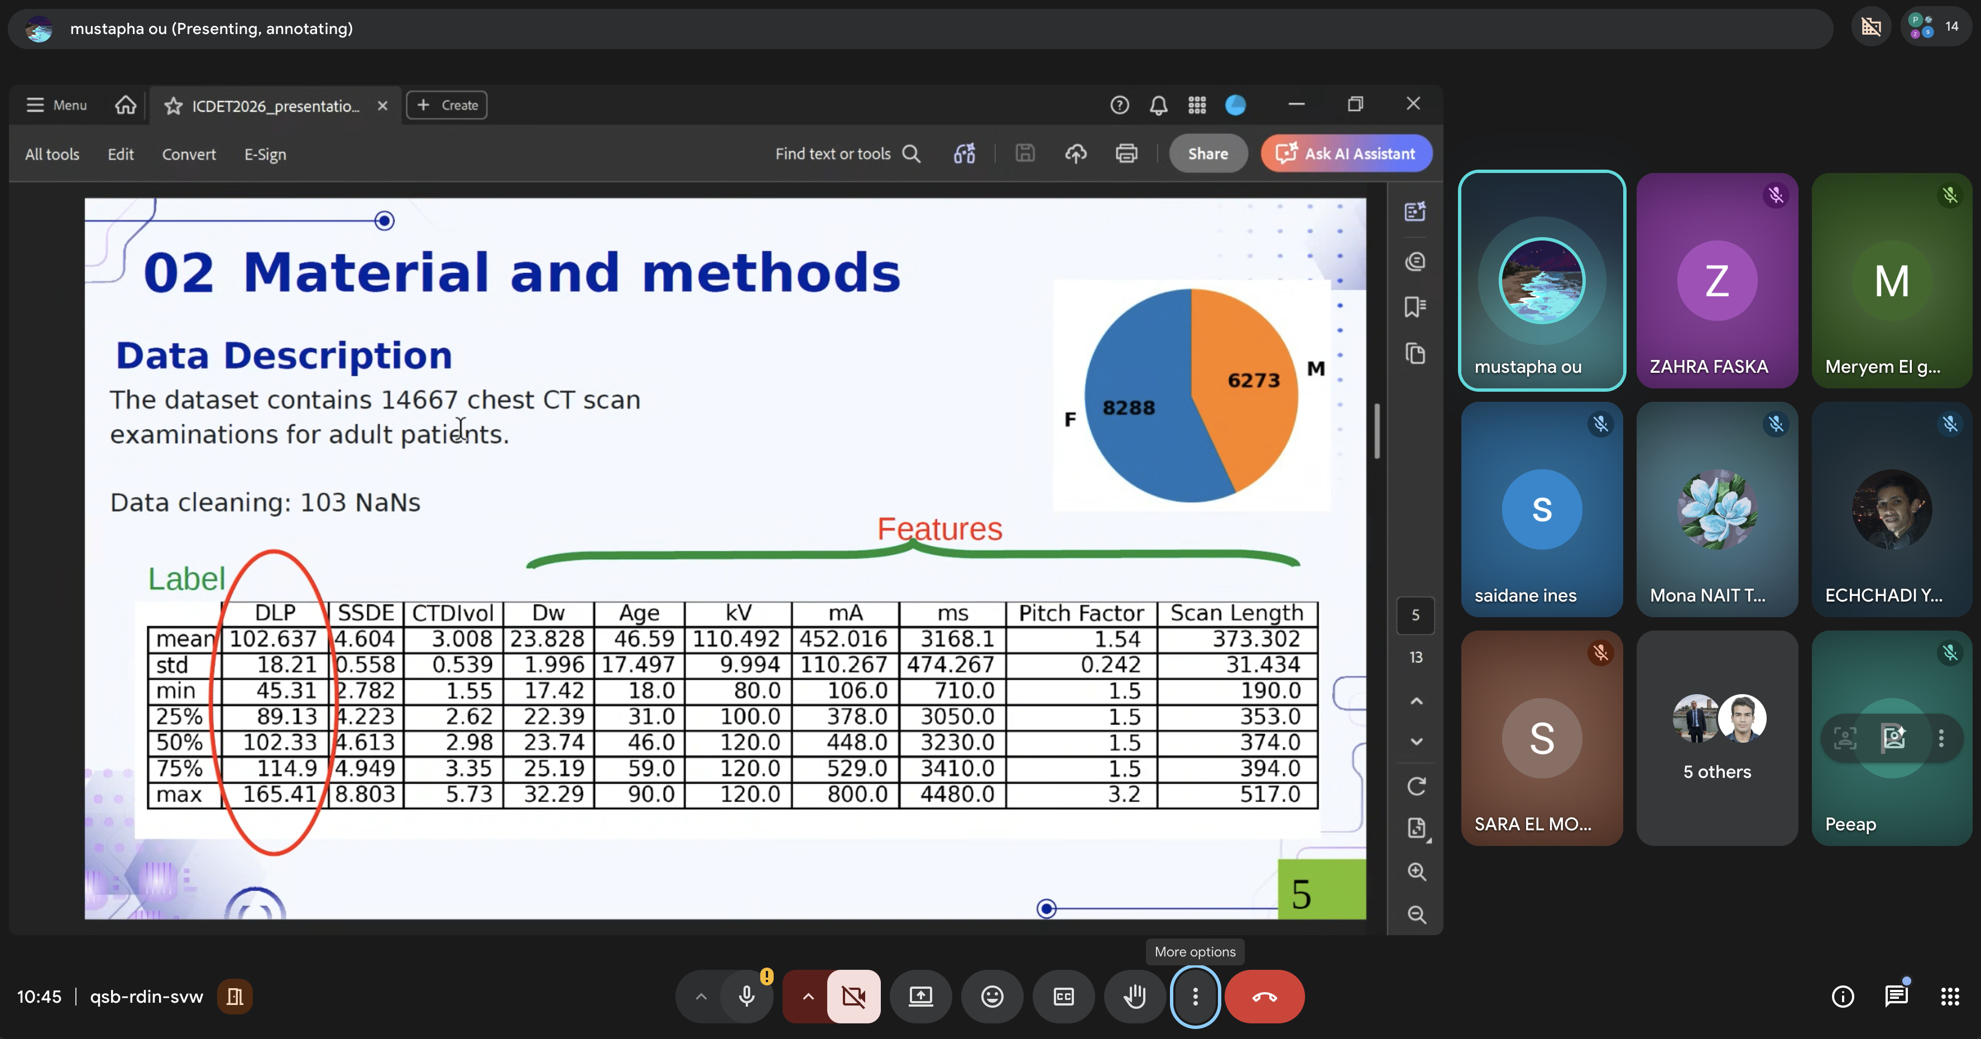
Task: Print the document
Action: 1126,153
